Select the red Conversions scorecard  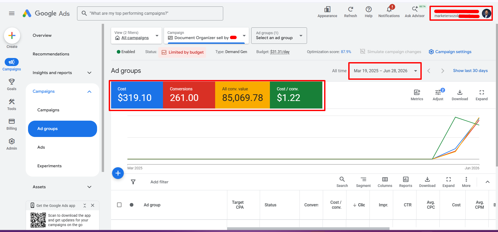click(x=189, y=95)
